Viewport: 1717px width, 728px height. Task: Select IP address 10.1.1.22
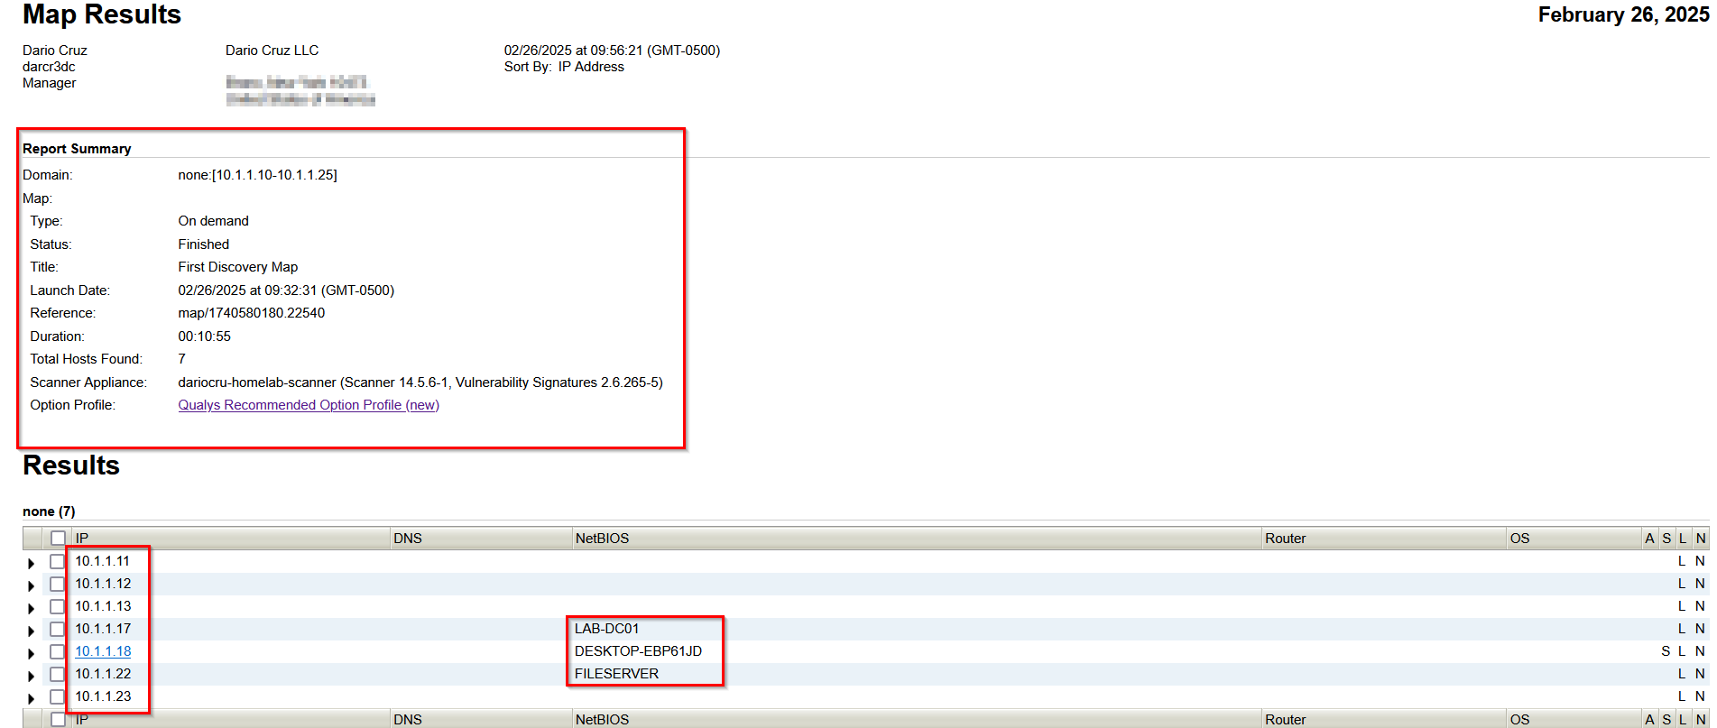pyautogui.click(x=103, y=674)
